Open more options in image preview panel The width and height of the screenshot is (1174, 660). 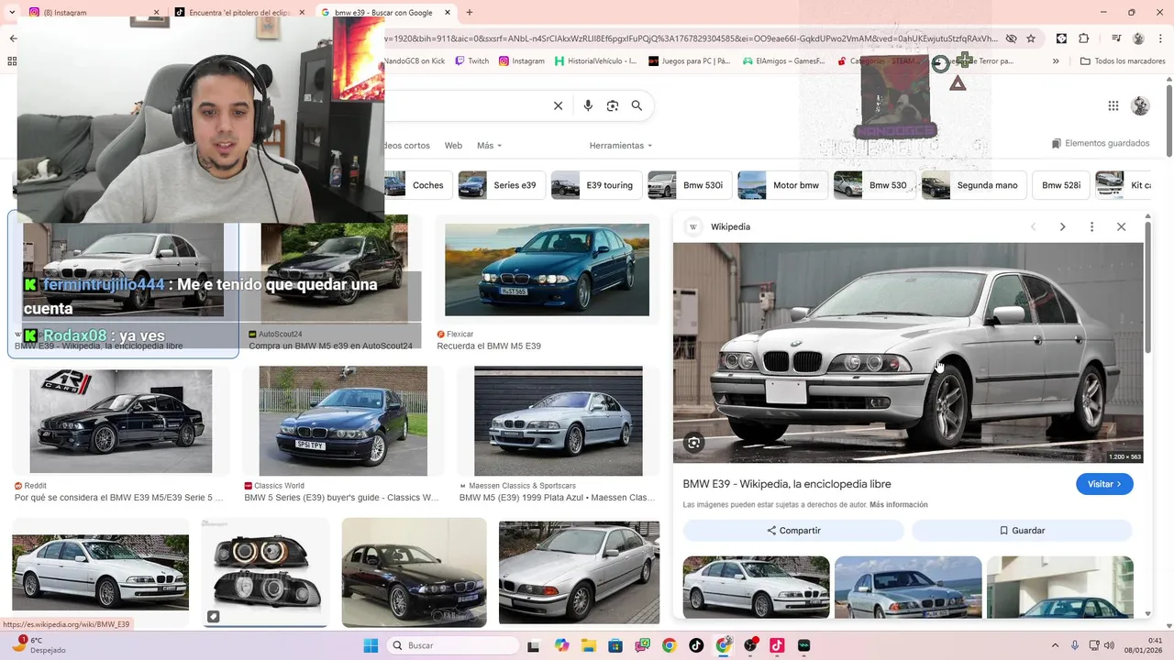coord(1091,226)
